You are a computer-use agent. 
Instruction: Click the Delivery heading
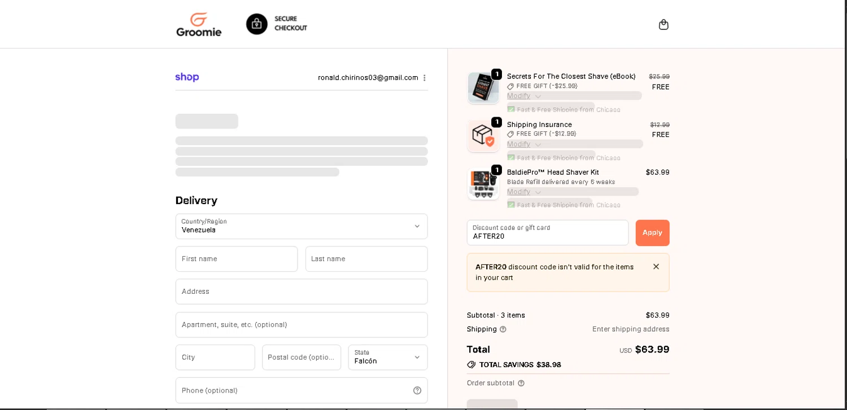197,200
